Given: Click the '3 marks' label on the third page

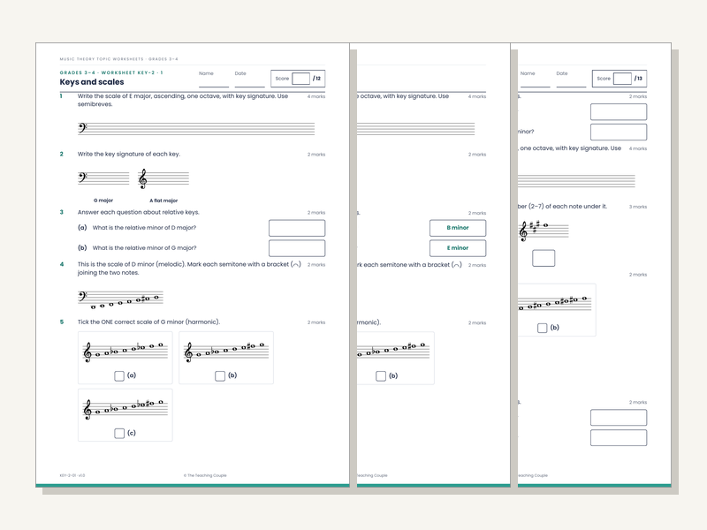Looking at the screenshot, I should (638, 207).
